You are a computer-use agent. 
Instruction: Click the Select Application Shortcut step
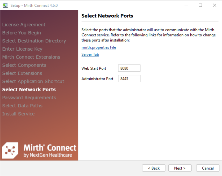click(33, 81)
